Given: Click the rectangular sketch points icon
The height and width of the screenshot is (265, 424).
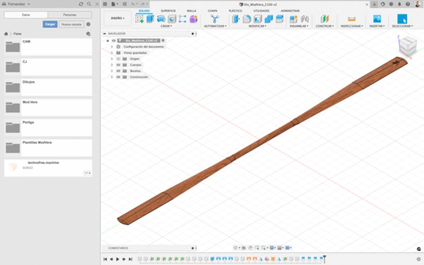Looking at the screenshot, I should coord(183,19).
